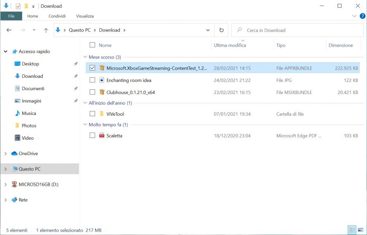
Task: Click the ViVeTool folder icon
Action: point(102,114)
